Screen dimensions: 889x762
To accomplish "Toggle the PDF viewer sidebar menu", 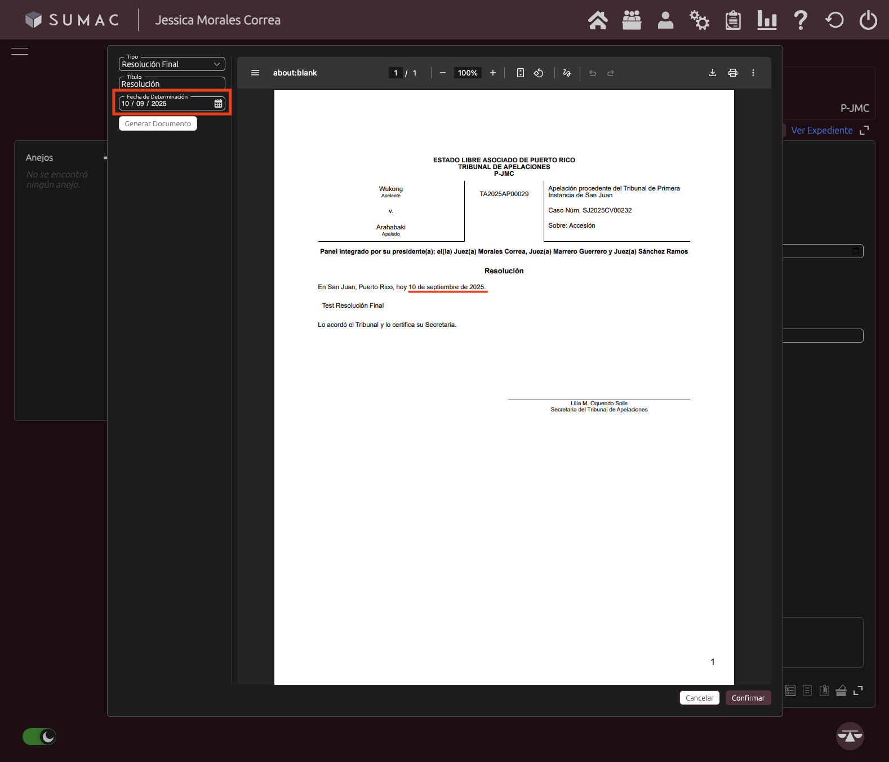I will pyautogui.click(x=255, y=73).
